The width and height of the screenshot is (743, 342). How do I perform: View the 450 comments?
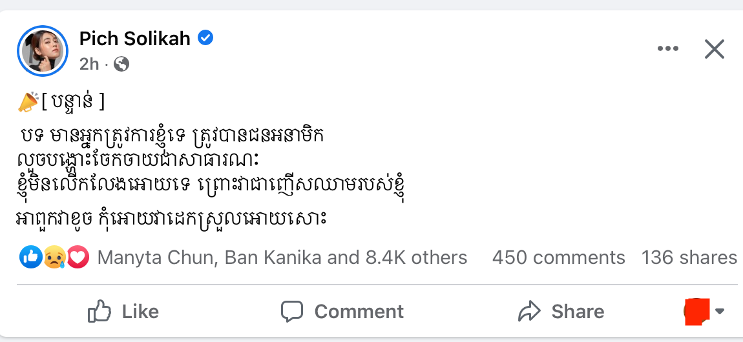tap(558, 258)
